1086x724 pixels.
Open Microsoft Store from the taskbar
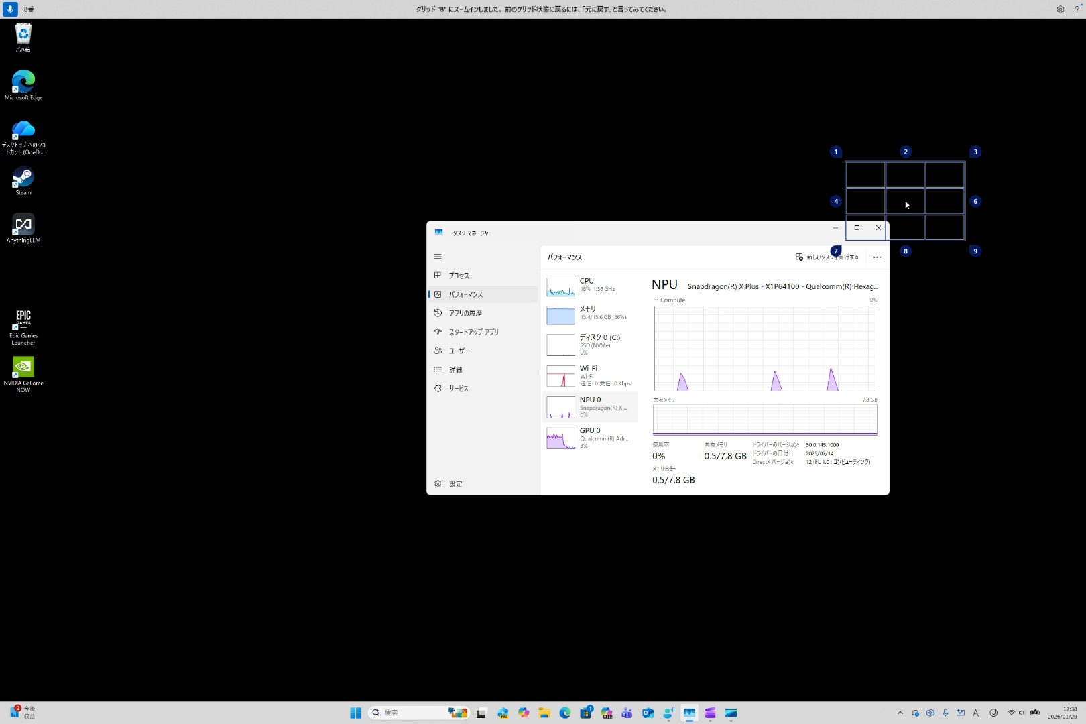pos(586,713)
